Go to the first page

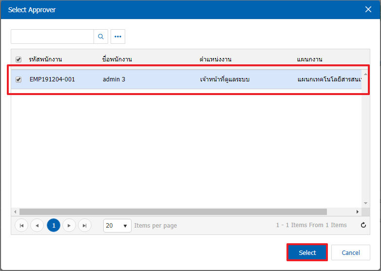[x=21, y=226]
